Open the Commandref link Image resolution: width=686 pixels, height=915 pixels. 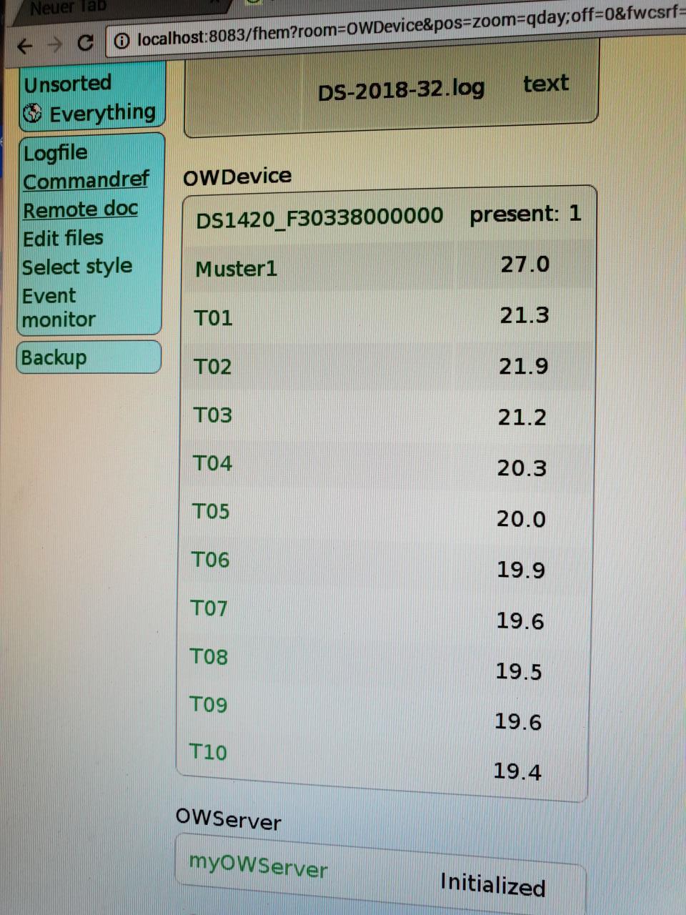click(86, 180)
